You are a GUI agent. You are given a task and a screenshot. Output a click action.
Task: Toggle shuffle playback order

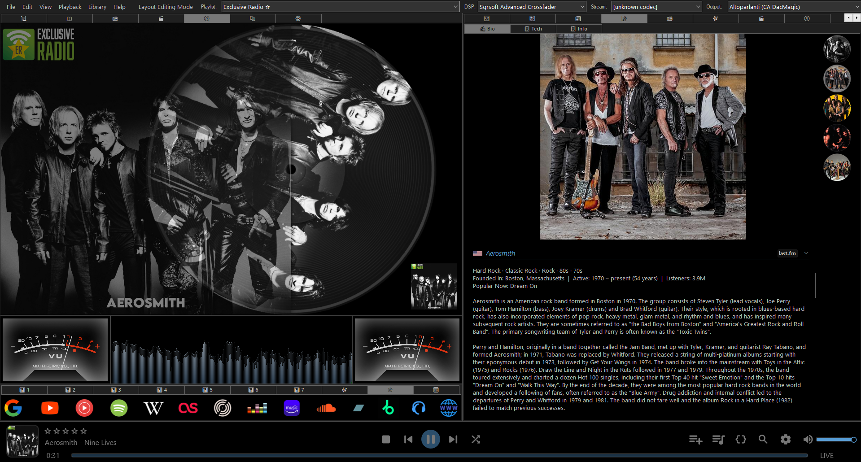[x=476, y=440]
